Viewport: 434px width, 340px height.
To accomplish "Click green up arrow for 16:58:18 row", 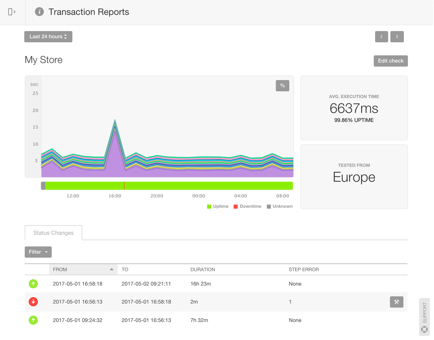I will click(x=33, y=284).
